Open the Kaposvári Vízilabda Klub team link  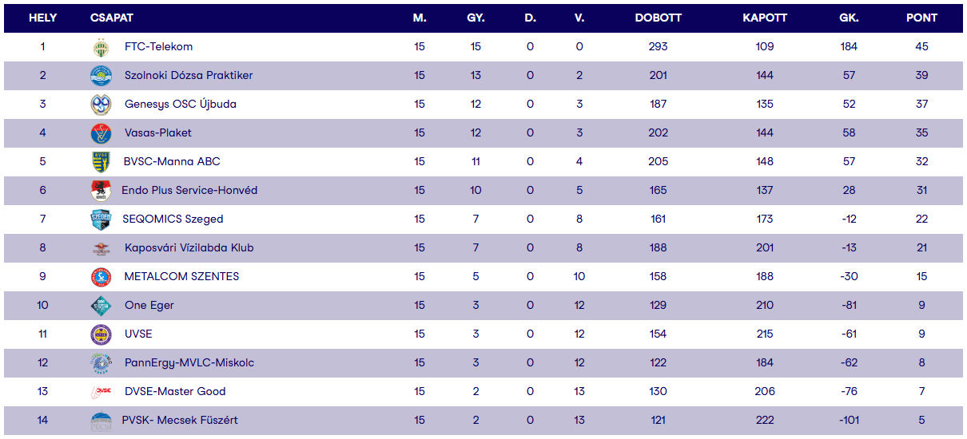click(189, 248)
